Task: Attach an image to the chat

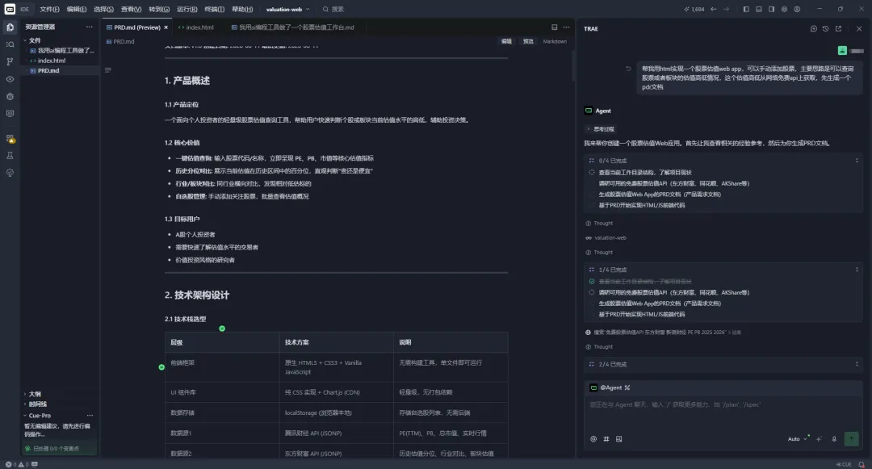Action: pyautogui.click(x=619, y=439)
